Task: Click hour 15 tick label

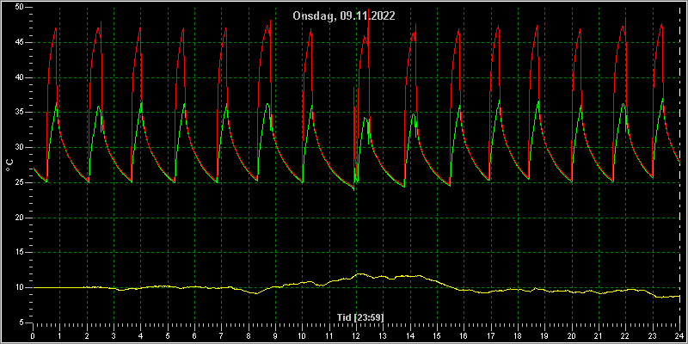Action: (x=437, y=335)
